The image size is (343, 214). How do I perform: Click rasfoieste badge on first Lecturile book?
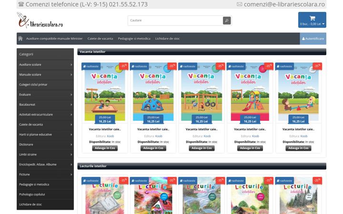pyautogui.click(x=91, y=181)
